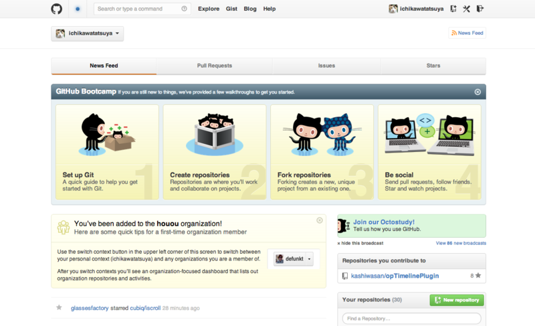
Task: Click ichikawatatsuya username in header
Action: click(422, 9)
